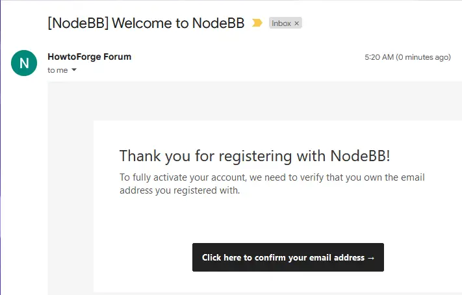Click the Inbox label chip
Image resolution: width=462 pixels, height=295 pixels.
click(281, 23)
